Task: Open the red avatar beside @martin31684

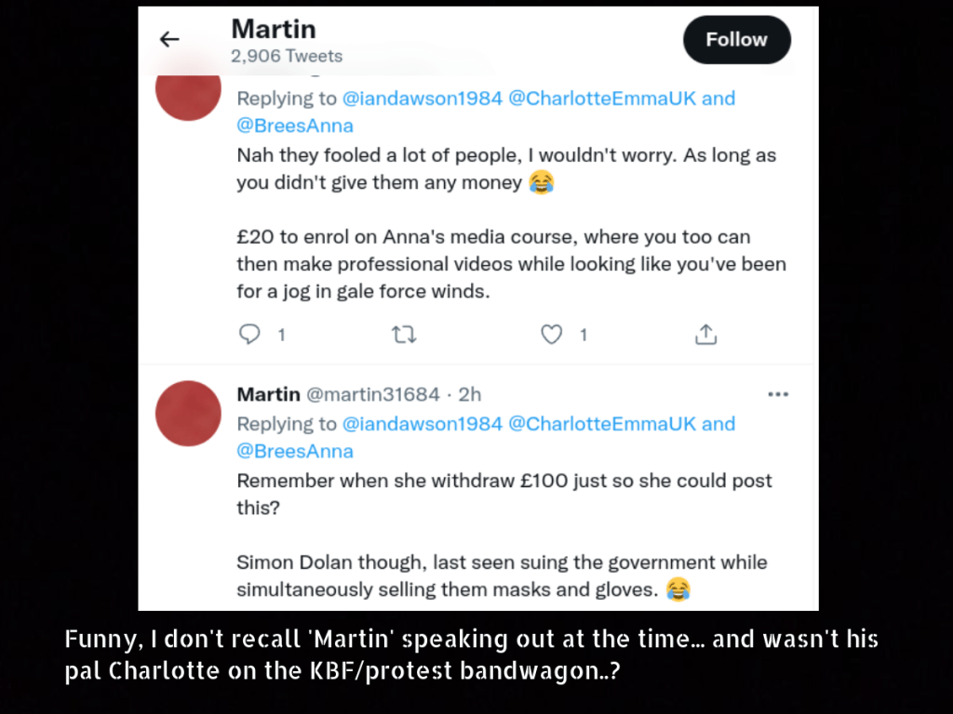Action: (x=188, y=413)
